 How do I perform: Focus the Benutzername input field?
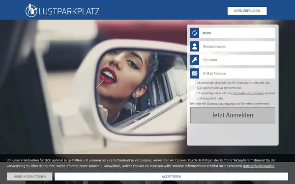(x=237, y=47)
